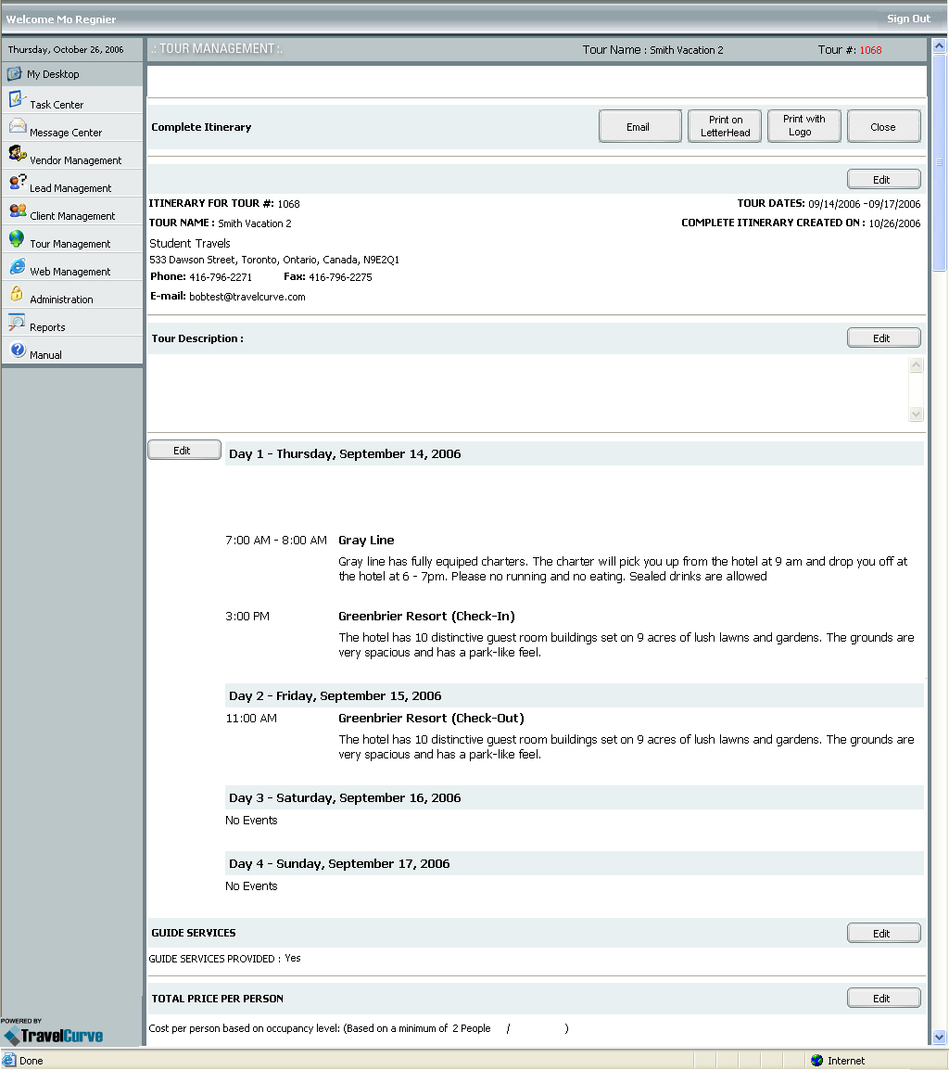This screenshot has width=949, height=1070.
Task: Click the page scrollbar down arrow
Action: pos(939,1038)
